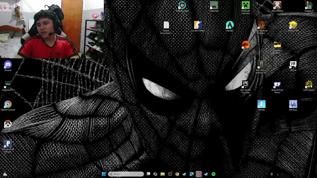Click the weather widget in the taskbar corner
This screenshot has width=317, height=178.
pos(5,174)
